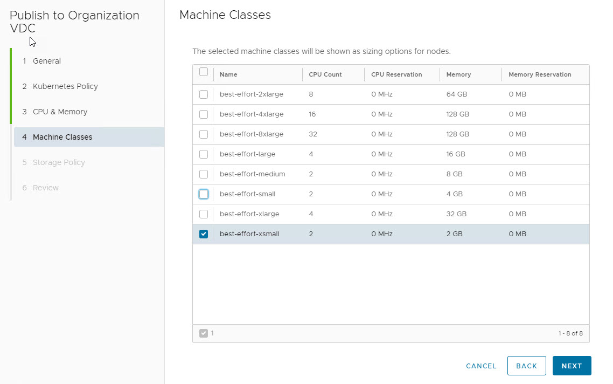Select the best-effort-xlarge checkbox
Image resolution: width=613 pixels, height=384 pixels.
[203, 214]
